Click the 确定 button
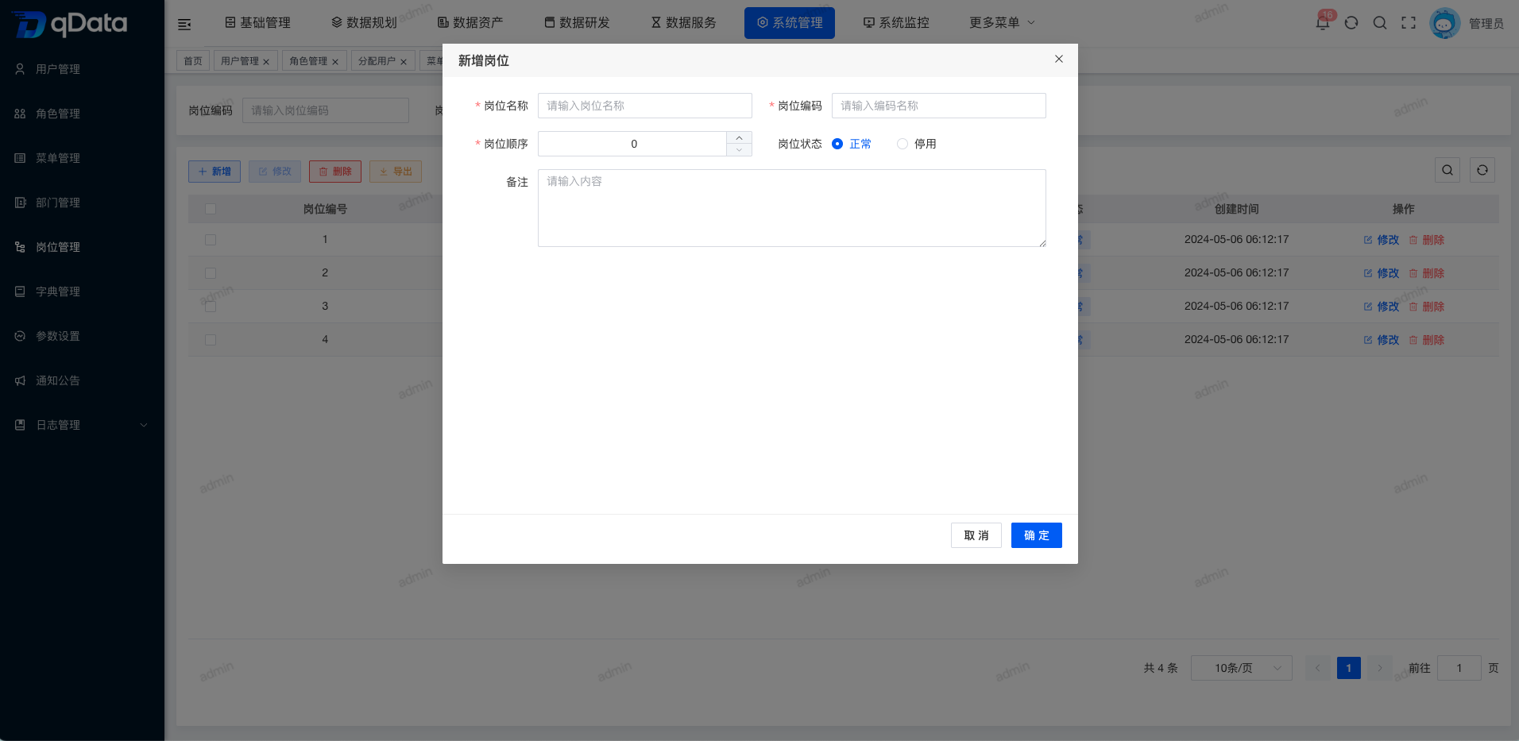Screen dimensions: 1519x741 (x=1037, y=535)
